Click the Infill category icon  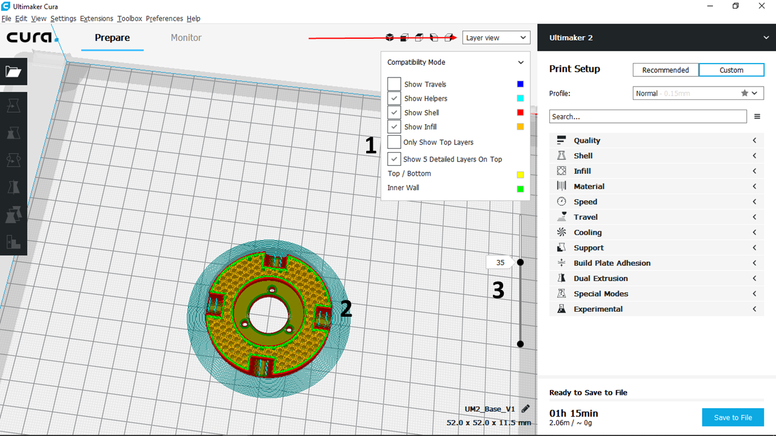point(561,171)
